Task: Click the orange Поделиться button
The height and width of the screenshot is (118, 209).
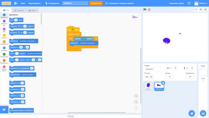Action: tap(96, 3)
